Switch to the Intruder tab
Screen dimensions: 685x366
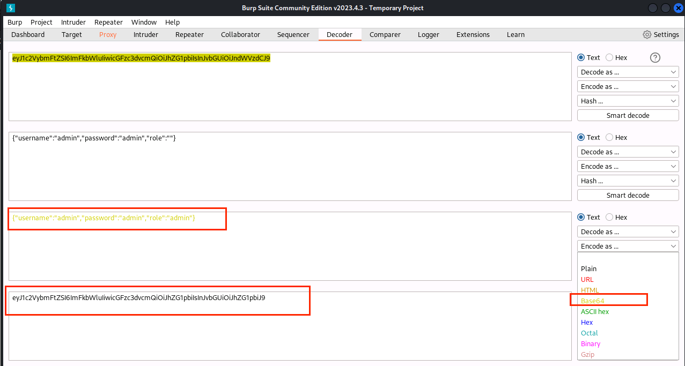pyautogui.click(x=146, y=34)
